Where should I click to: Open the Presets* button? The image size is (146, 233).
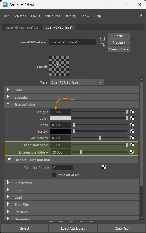click(119, 43)
